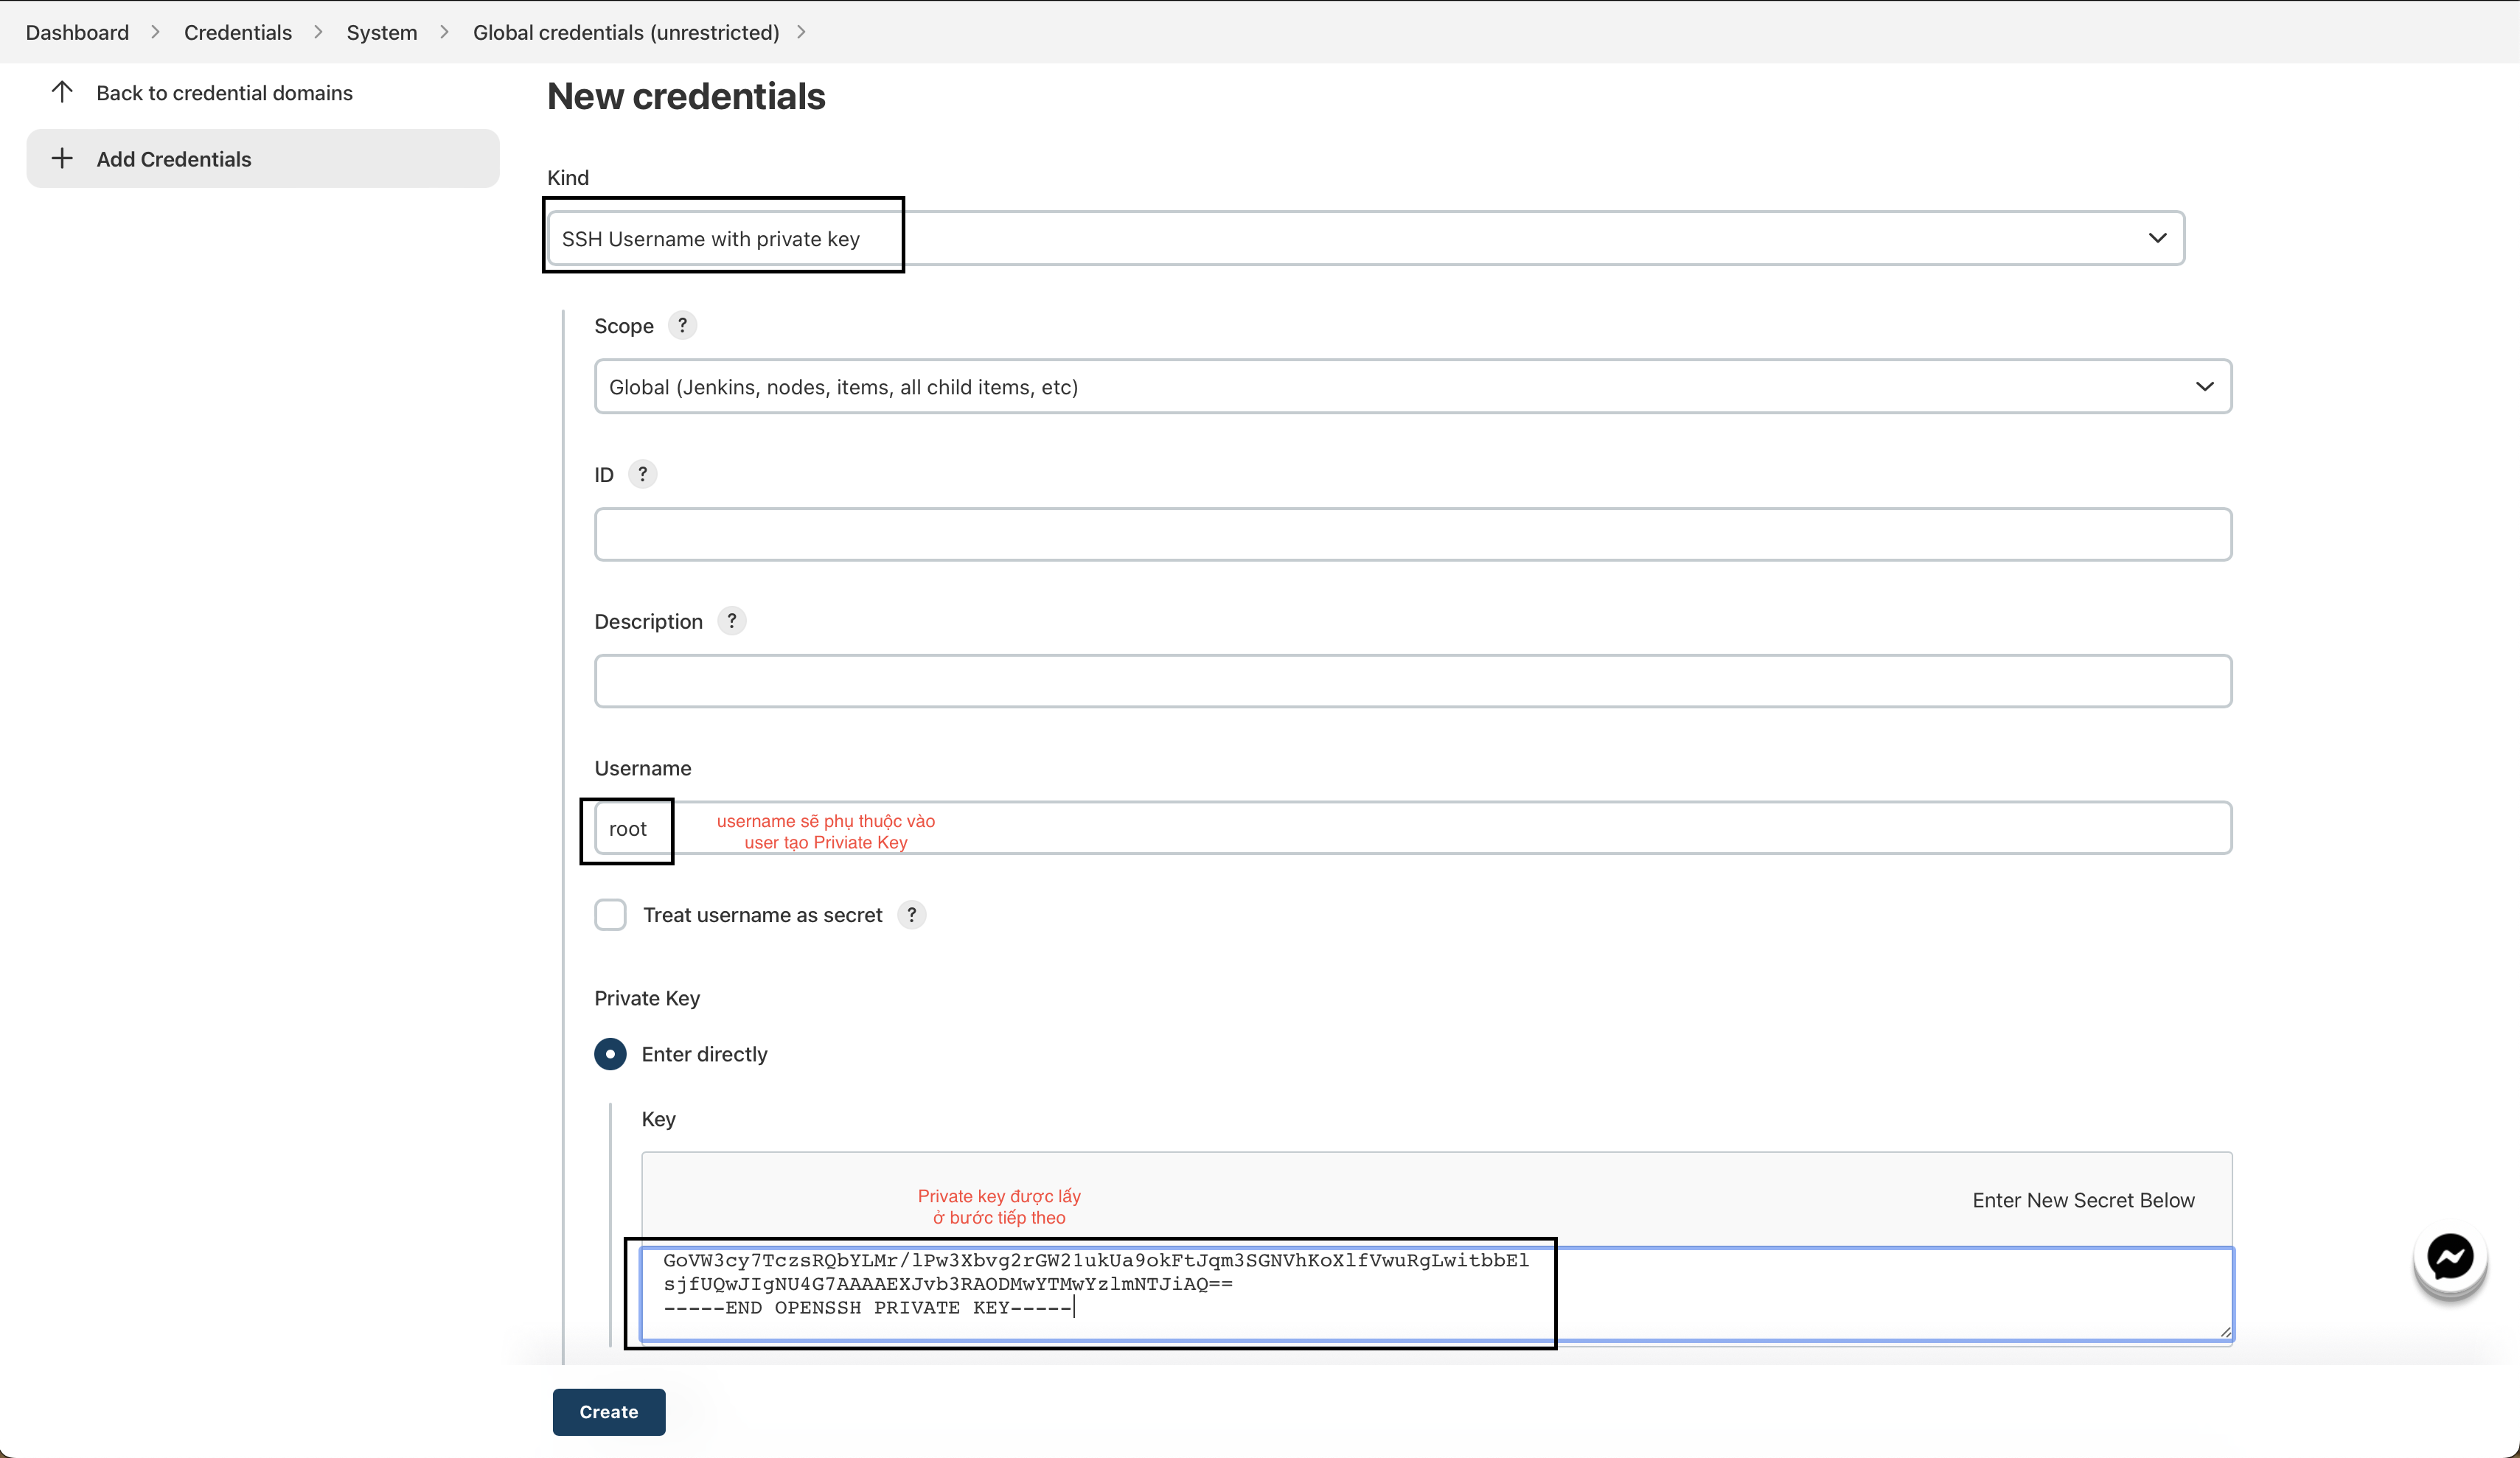Click the plus icon next to Add Credentials
The width and height of the screenshot is (2520, 1458).
click(62, 158)
